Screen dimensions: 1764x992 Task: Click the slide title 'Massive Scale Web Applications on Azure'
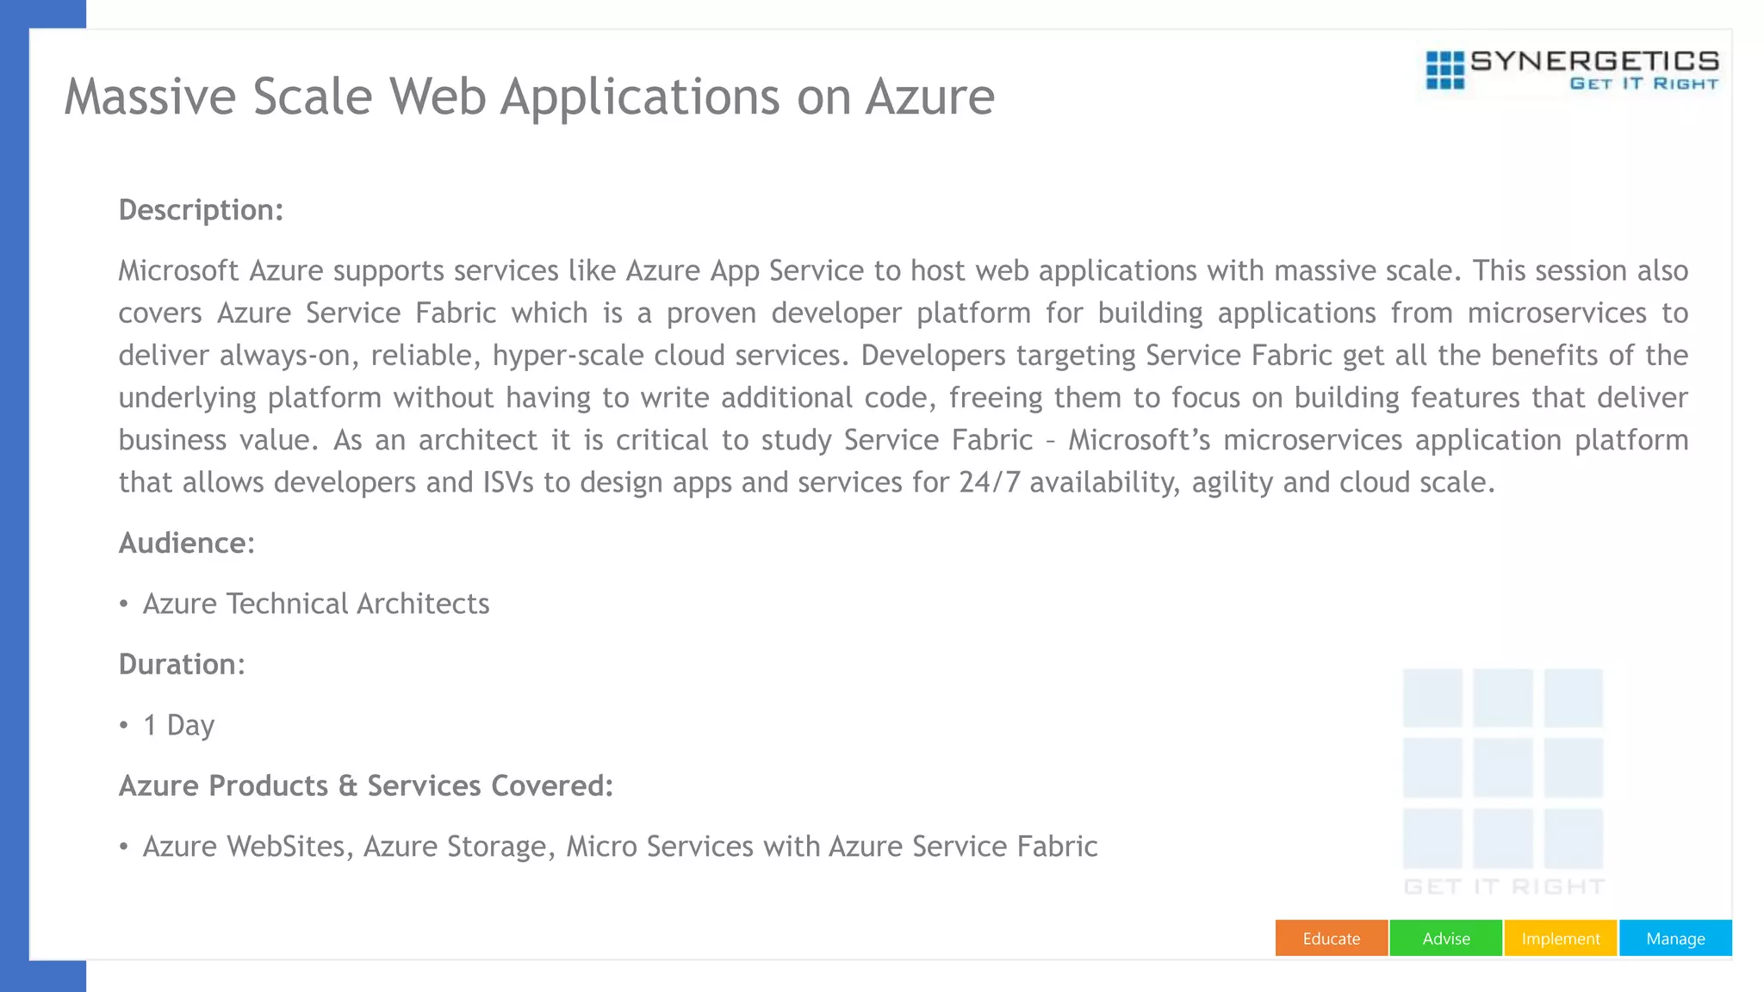tap(529, 96)
